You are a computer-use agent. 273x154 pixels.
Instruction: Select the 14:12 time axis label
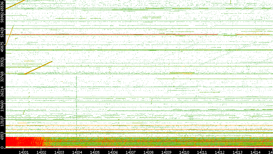(x=220, y=151)
